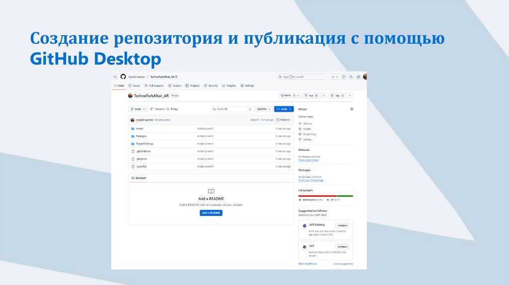The width and height of the screenshot is (509, 285).
Task: Click 'Dismiss suggestions'
Action: (x=343, y=264)
